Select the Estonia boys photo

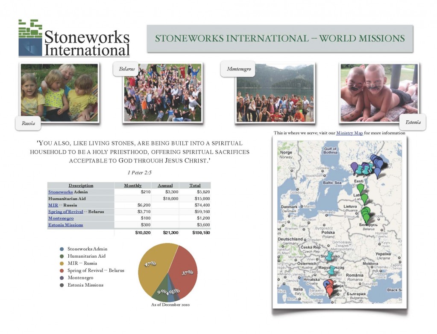pyautogui.click(x=379, y=93)
